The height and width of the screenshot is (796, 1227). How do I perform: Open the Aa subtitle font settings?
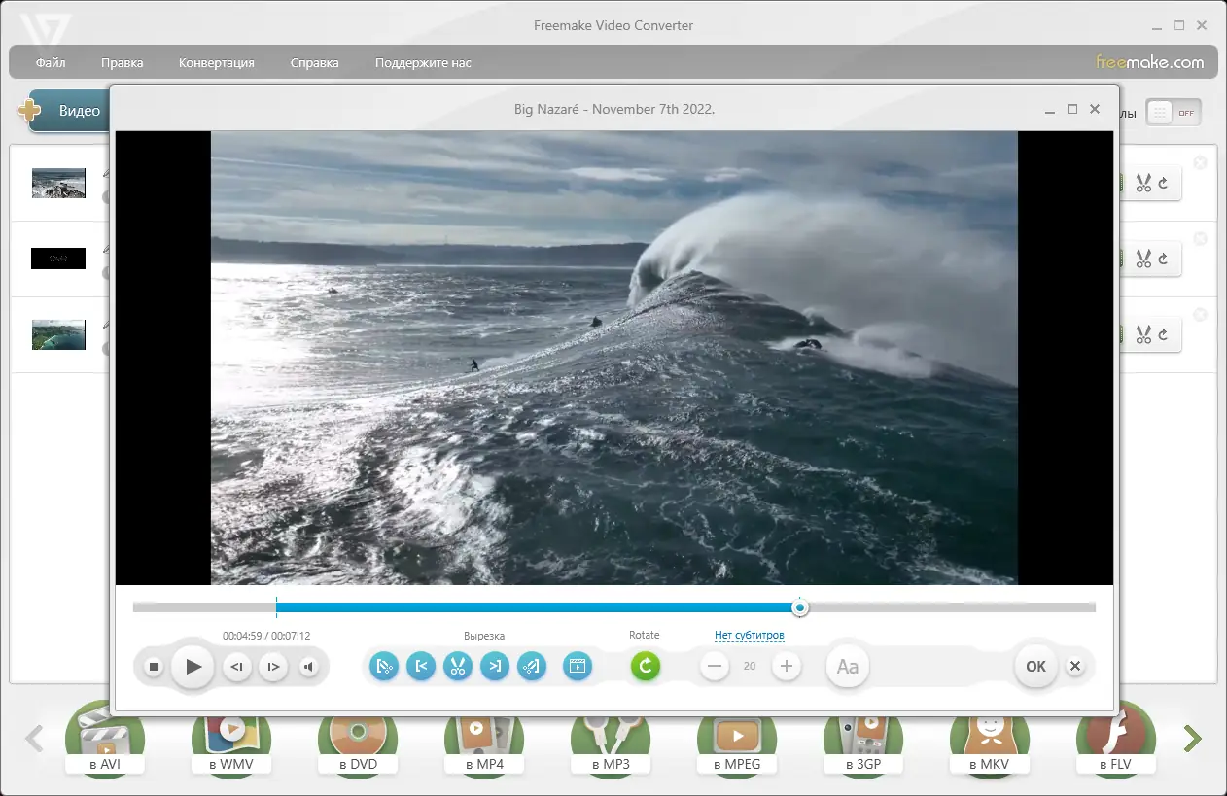(x=848, y=667)
